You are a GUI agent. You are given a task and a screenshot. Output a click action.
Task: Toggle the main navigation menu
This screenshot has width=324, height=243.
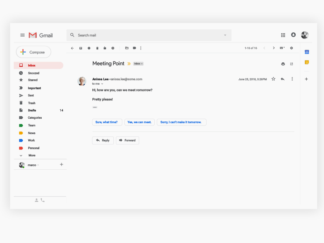click(x=22, y=35)
